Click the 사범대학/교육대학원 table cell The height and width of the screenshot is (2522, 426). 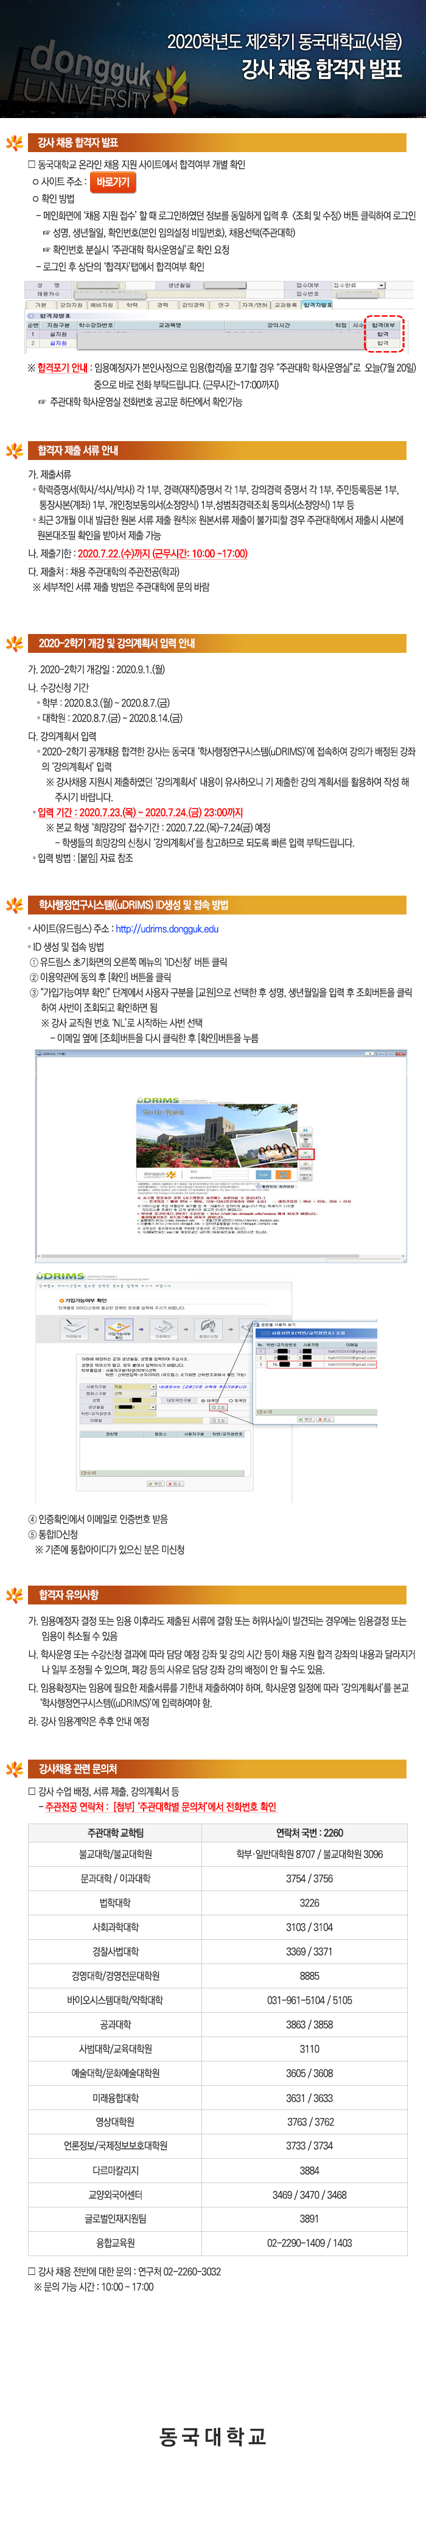click(116, 2048)
